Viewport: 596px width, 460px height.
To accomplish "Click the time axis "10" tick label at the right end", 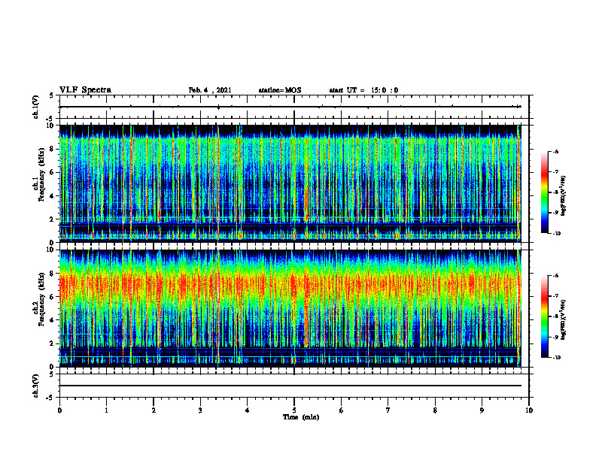I will click(x=529, y=410).
